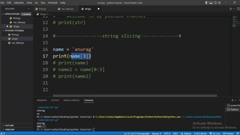Open the Selection menu
Screen dimensions: 240x135
tap(19, 3)
